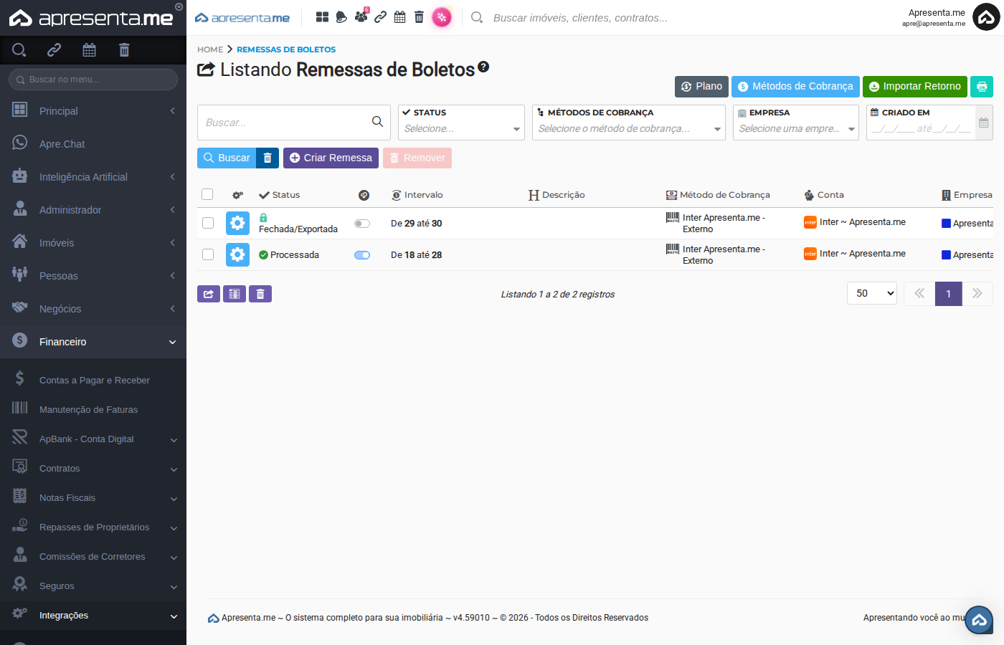
Task: Sort table by Intervalo column header
Action: pos(417,195)
